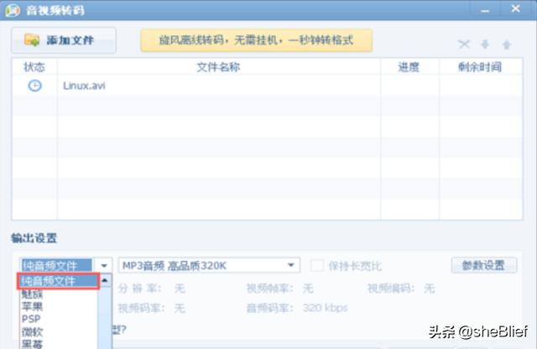Click the remove item X icon
Viewport: 537px width, 349px height.
(x=464, y=44)
